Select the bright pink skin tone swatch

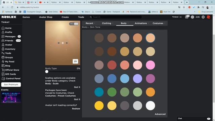tap(150, 65)
